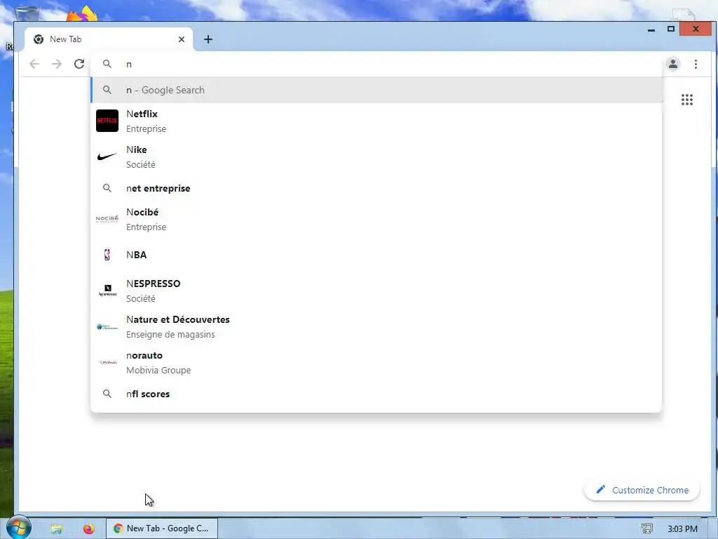Click the 'Entreprise' subtitle under Netflix

[x=146, y=129]
